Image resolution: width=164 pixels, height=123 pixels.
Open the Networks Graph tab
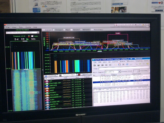[85, 74]
